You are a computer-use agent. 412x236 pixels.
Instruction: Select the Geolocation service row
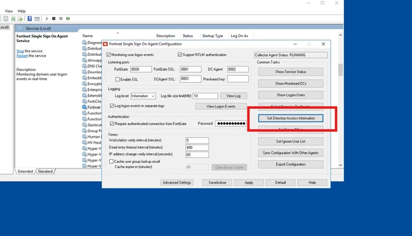pos(92,125)
